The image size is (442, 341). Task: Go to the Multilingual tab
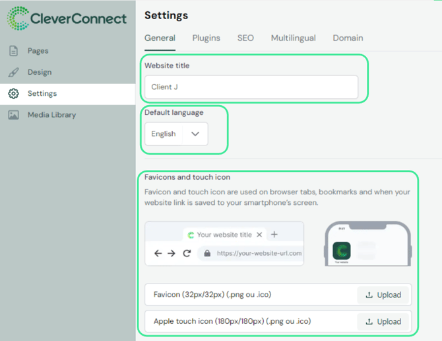click(293, 38)
